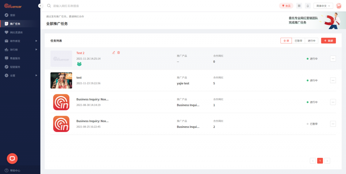This screenshot has height=174, width=346.
Task: Click the user avatar in top right
Action: [x=339, y=6]
